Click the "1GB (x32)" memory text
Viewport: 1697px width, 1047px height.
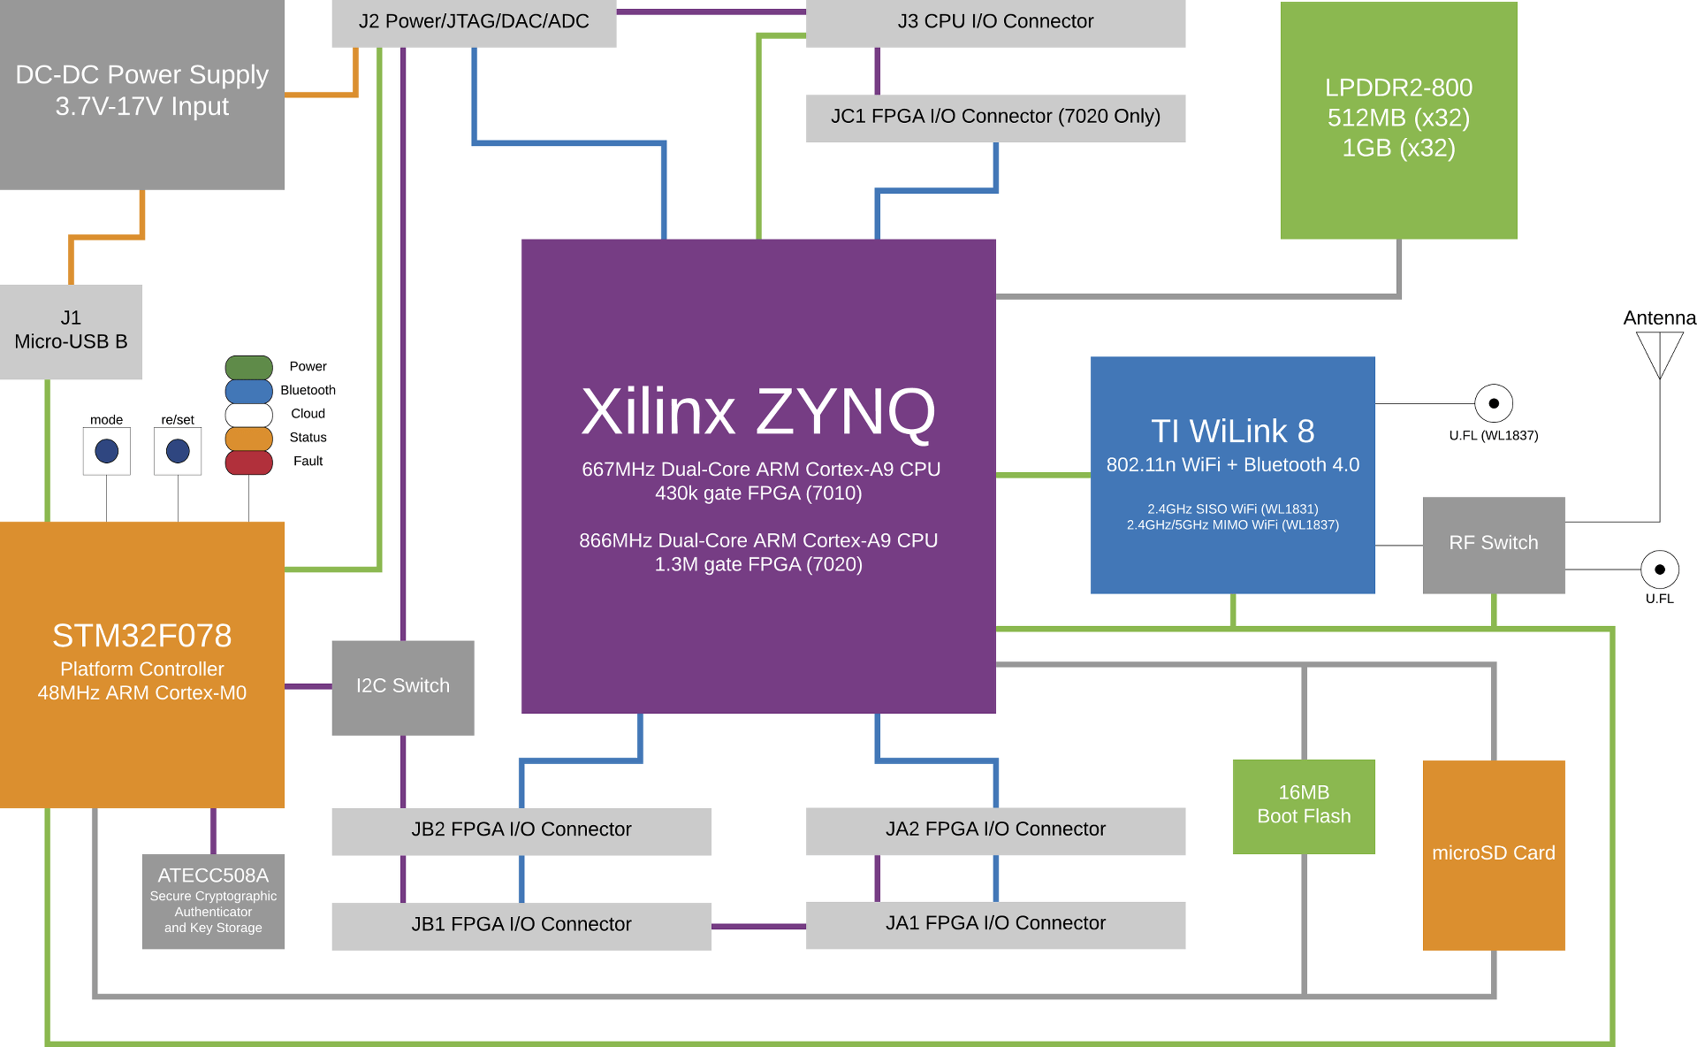(x=1398, y=148)
